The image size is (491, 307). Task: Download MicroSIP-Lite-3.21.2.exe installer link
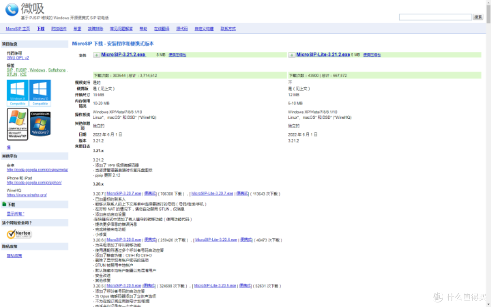pyautogui.click(x=323, y=55)
